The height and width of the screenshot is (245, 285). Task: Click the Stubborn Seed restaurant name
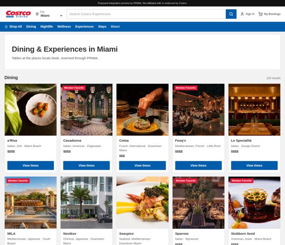243,233
